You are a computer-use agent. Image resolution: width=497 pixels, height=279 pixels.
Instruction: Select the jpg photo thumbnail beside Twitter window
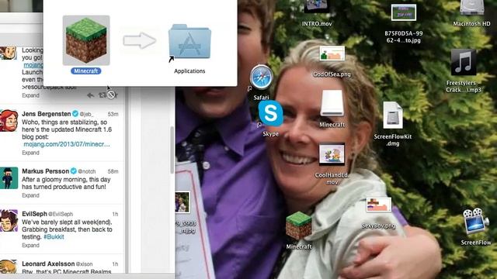coord(182,202)
